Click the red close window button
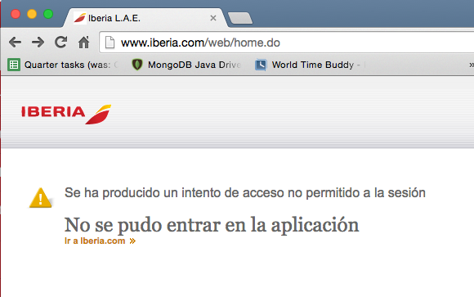 click(x=16, y=14)
